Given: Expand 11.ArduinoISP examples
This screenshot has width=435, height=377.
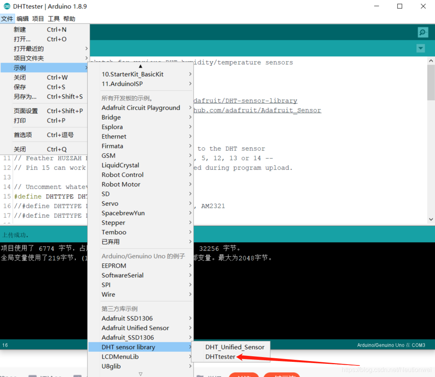Looking at the screenshot, I should pyautogui.click(x=140, y=84).
